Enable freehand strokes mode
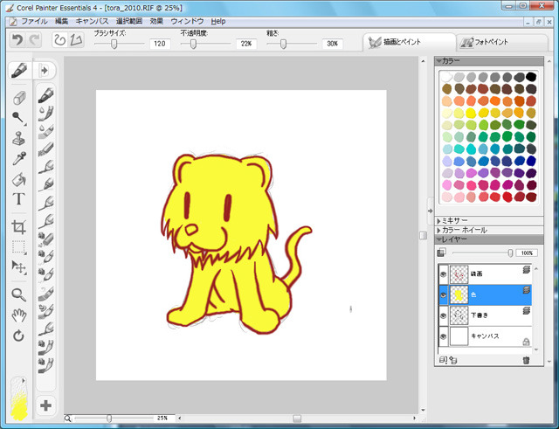Screen dimensions: 559x429 (60, 40)
